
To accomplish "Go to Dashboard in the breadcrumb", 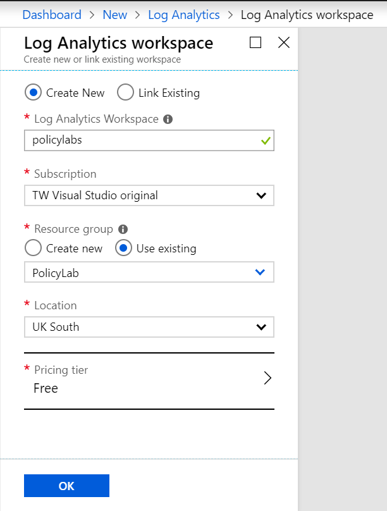I will 52,15.
